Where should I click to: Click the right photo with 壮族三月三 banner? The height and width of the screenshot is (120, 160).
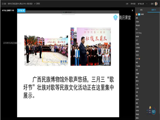[91, 46]
